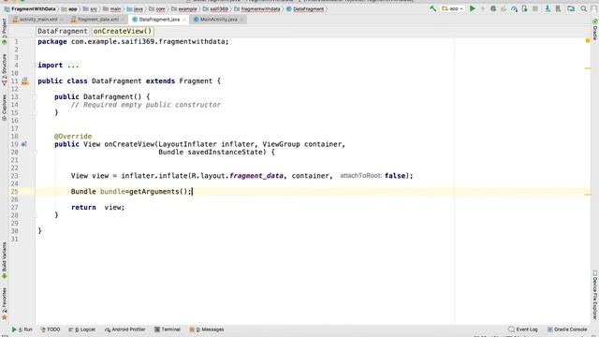Open the Android Profiler tool window
The width and height of the screenshot is (599, 337).
point(124,330)
